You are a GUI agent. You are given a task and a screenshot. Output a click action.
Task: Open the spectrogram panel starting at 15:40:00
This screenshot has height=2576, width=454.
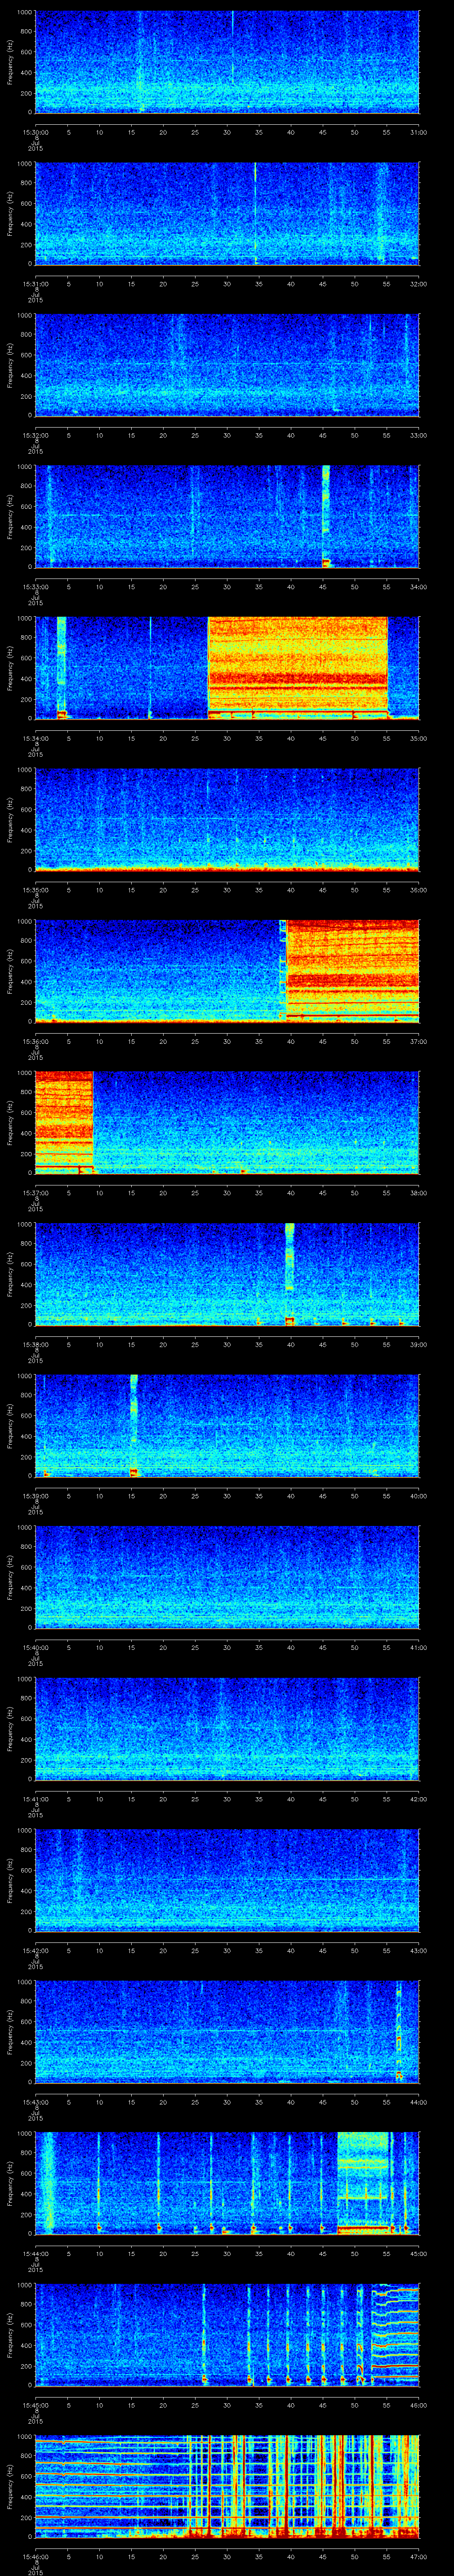coord(227,1578)
